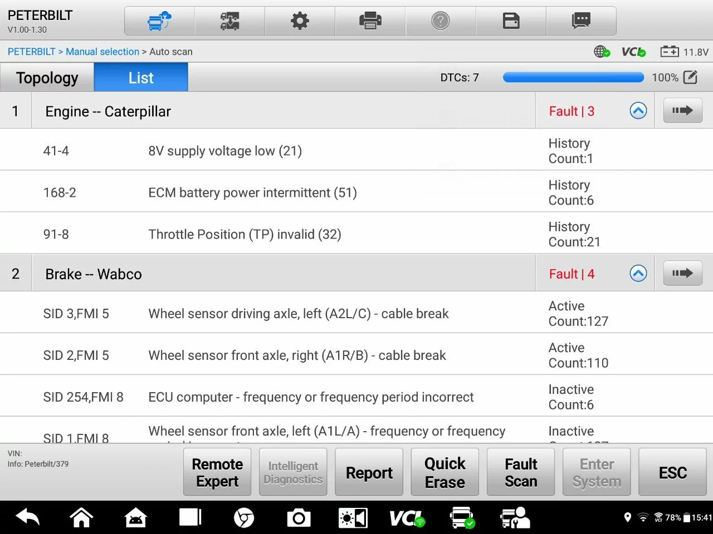Tap History Count:21 status cell
This screenshot has width=713, height=534.
click(574, 234)
